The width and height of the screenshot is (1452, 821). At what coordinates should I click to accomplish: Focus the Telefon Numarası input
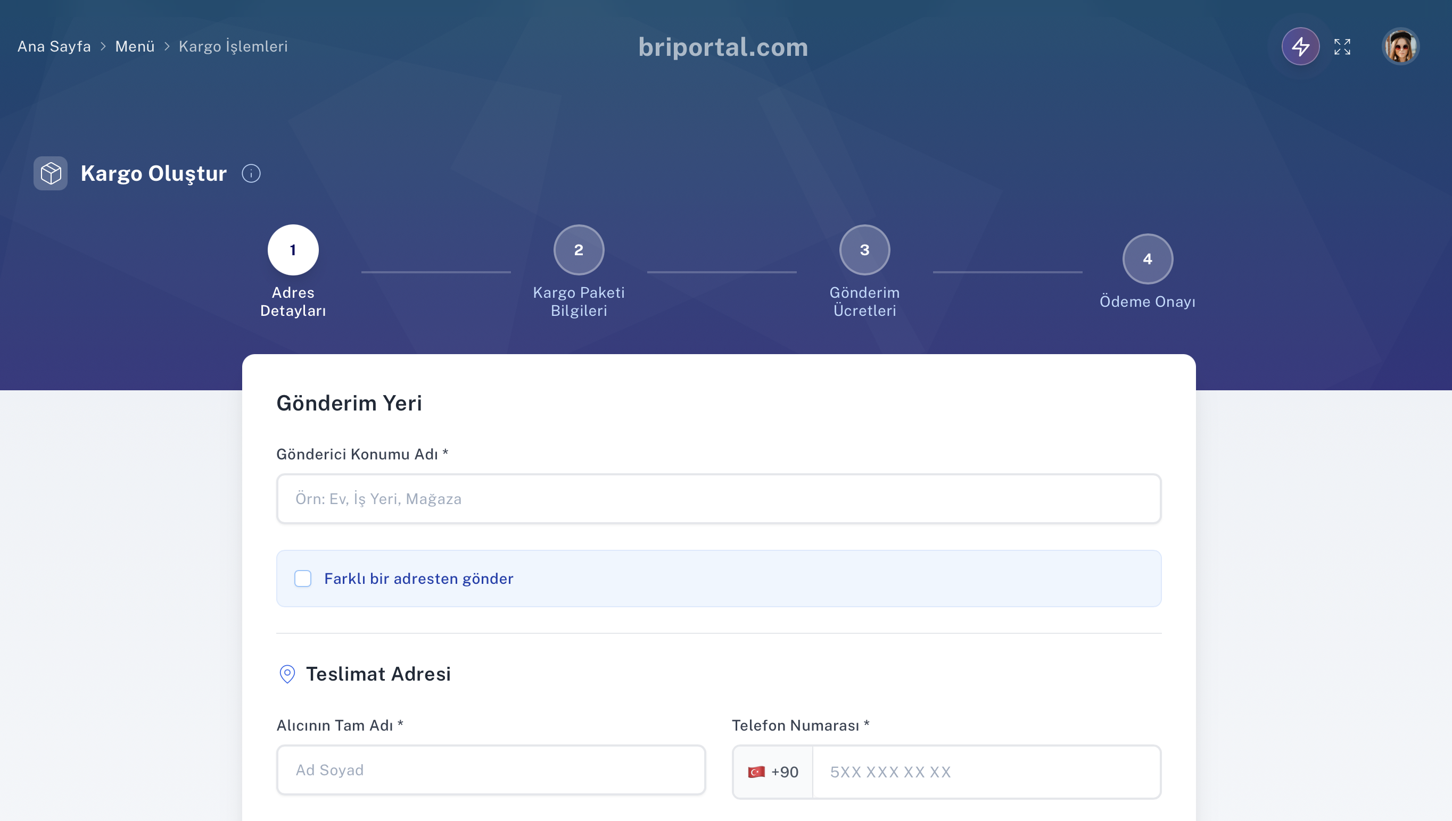[x=985, y=772]
